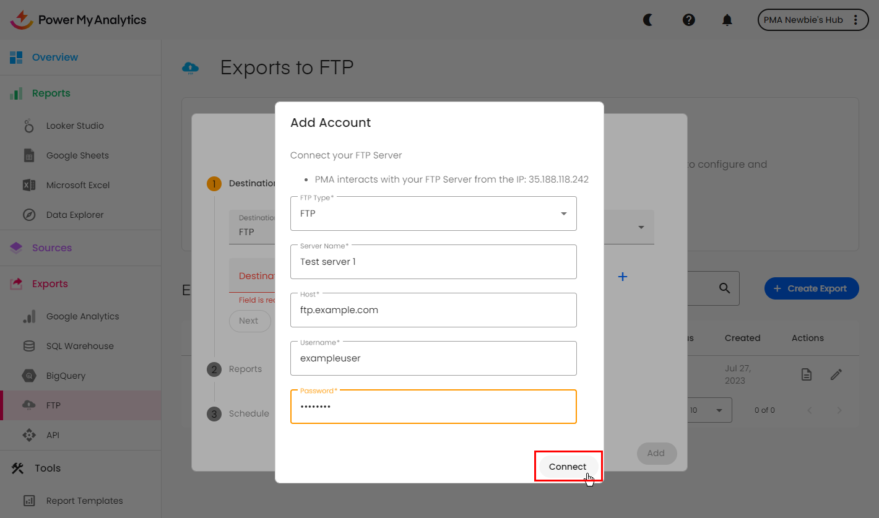This screenshot has height=518, width=879.
Task: Open the notifications bell
Action: pos(727,20)
